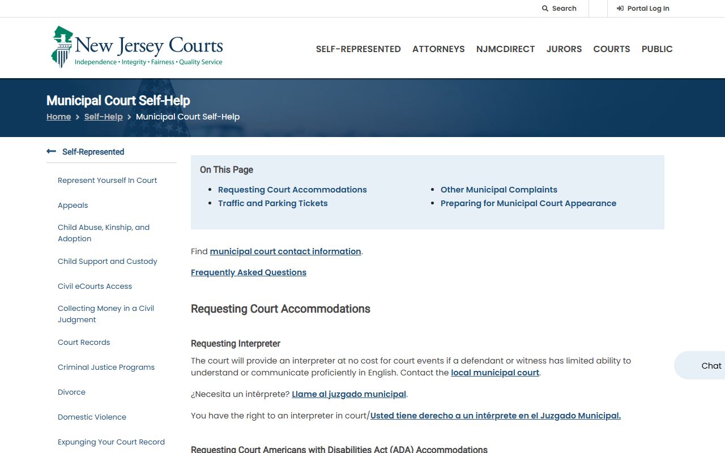Viewport: 725px width, 453px height.
Task: Click the Portal Log In text
Action: pos(648,8)
